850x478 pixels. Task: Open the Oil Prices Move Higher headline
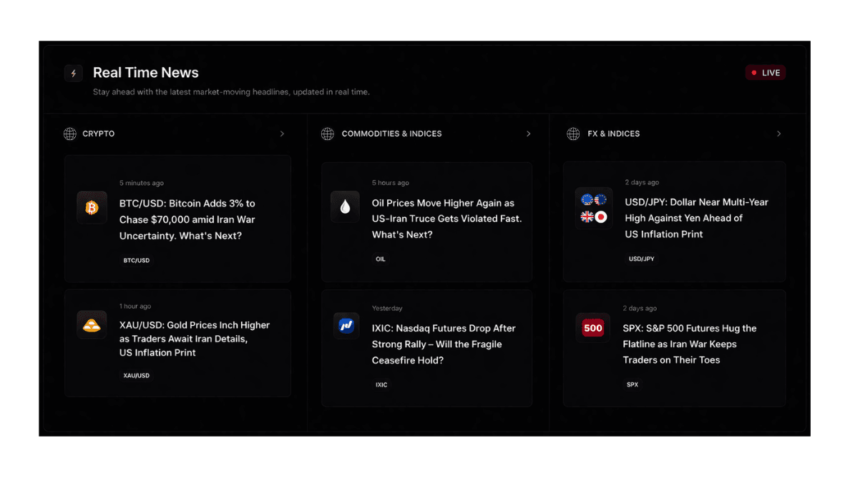pos(446,219)
